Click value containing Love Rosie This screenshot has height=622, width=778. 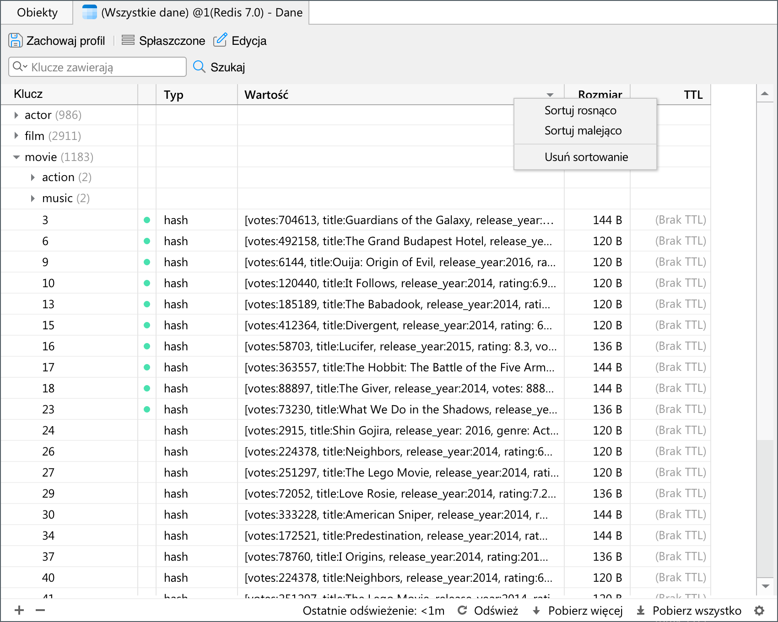400,493
